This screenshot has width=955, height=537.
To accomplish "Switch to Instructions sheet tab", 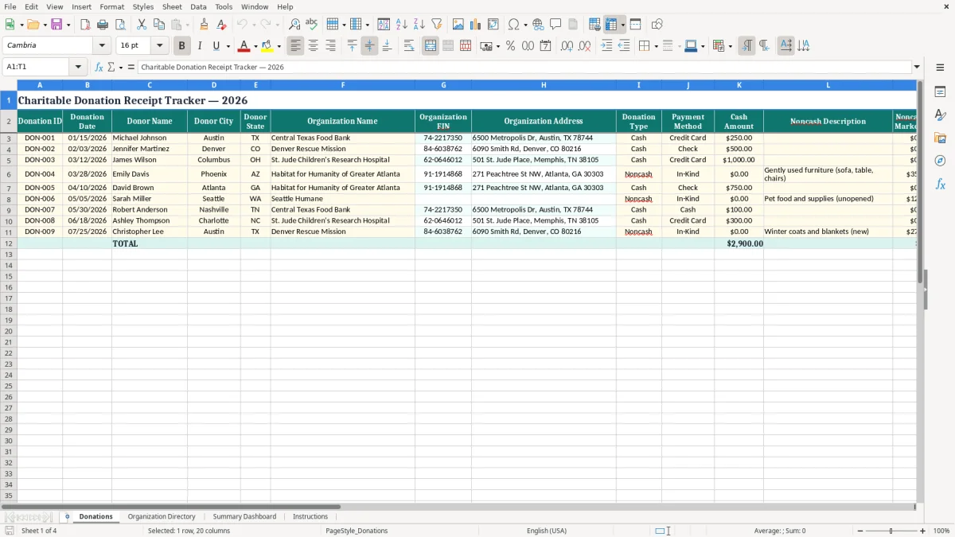I will [310, 517].
